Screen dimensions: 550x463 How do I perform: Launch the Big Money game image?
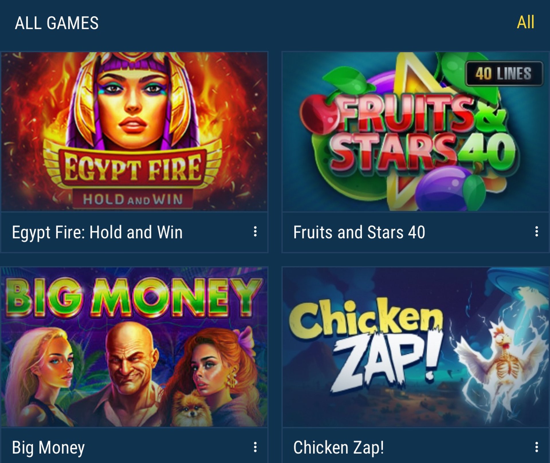[134, 347]
